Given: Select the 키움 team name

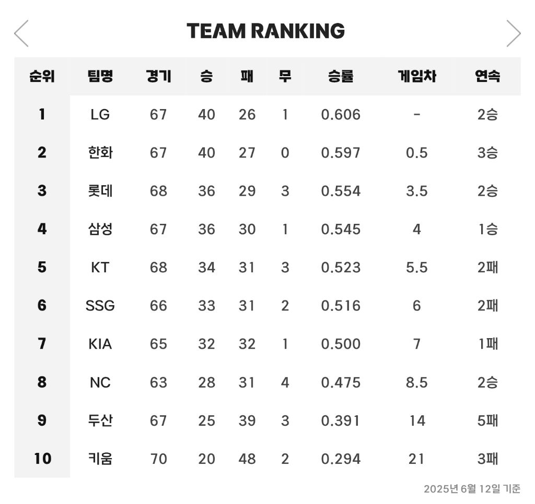Looking at the screenshot, I should 100,459.
